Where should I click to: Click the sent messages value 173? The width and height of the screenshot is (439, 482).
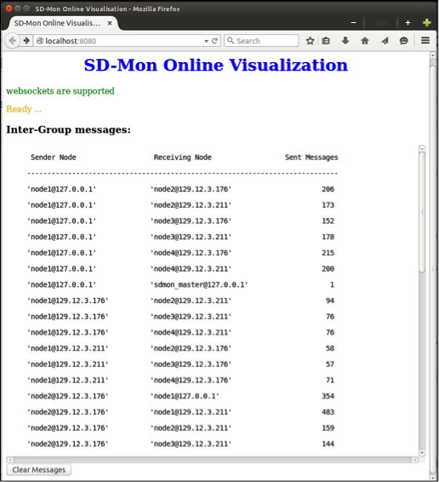(x=328, y=205)
